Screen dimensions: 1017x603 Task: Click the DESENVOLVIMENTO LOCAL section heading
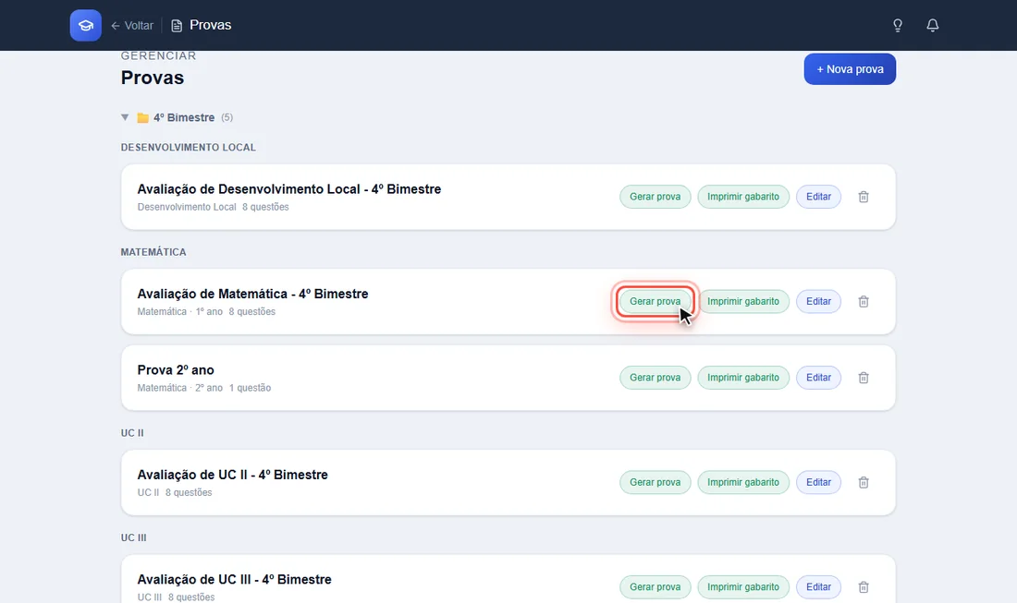click(188, 148)
